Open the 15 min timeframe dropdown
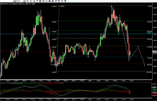This screenshot has width=157, height=101. click(24, 1)
